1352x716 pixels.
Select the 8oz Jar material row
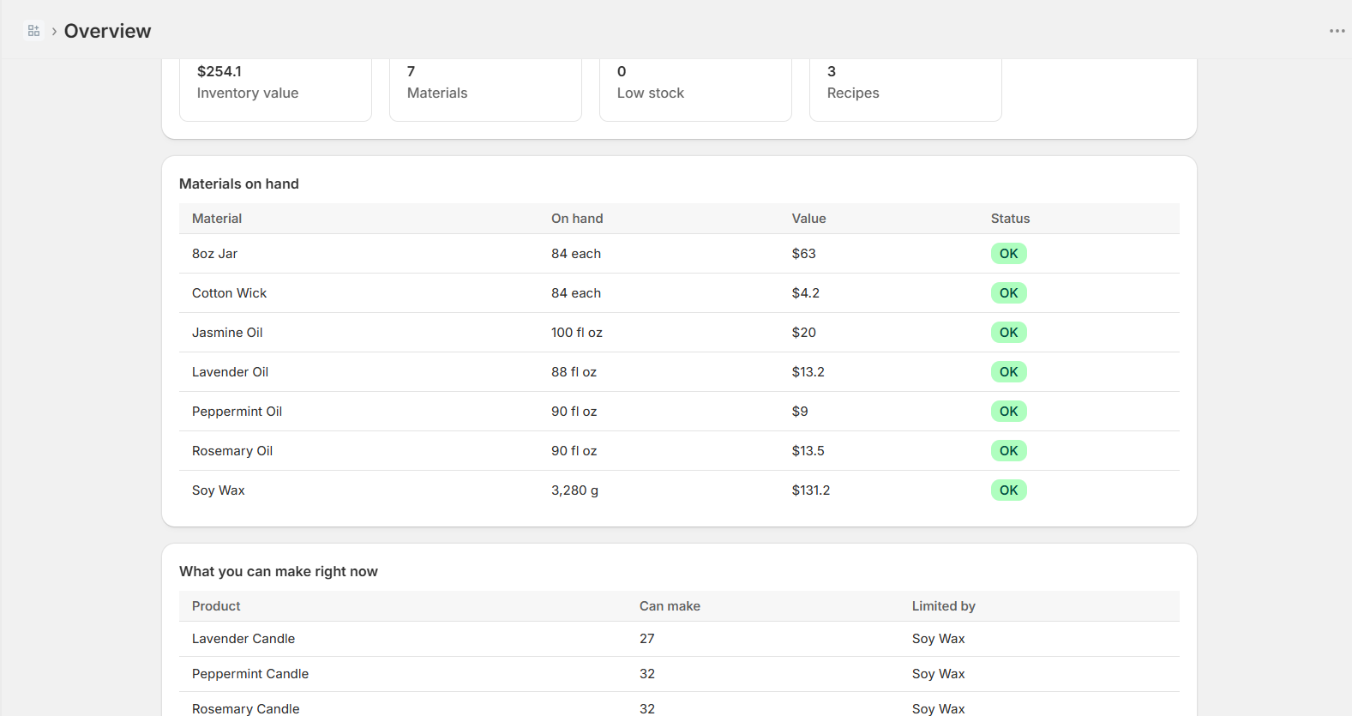point(679,254)
